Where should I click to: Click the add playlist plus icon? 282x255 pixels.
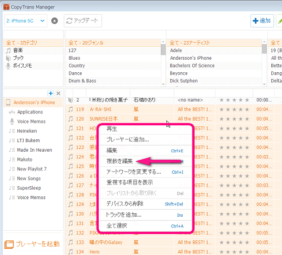tap(51, 93)
